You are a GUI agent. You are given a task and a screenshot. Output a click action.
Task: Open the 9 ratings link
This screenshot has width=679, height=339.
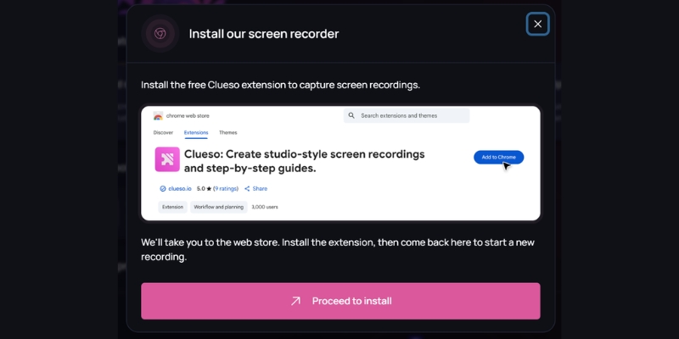pyautogui.click(x=226, y=188)
